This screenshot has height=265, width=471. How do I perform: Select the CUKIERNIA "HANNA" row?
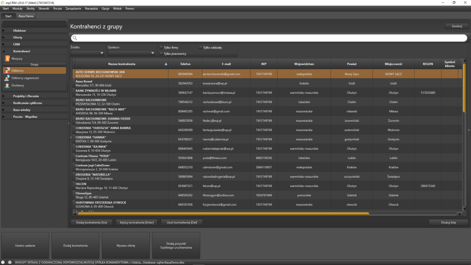click(x=267, y=139)
